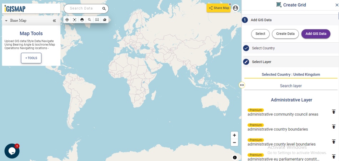Close the Create Grid panel
Screen dimensions: 339x161
[336, 5]
